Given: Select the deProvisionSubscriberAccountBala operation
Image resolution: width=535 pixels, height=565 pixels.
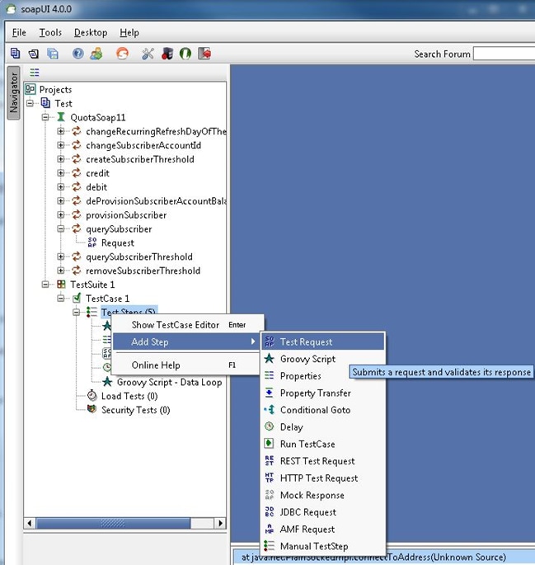Looking at the screenshot, I should [156, 201].
